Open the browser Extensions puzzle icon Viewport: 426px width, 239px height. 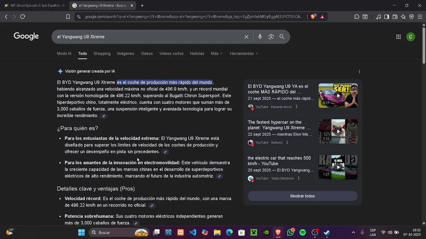357,17
